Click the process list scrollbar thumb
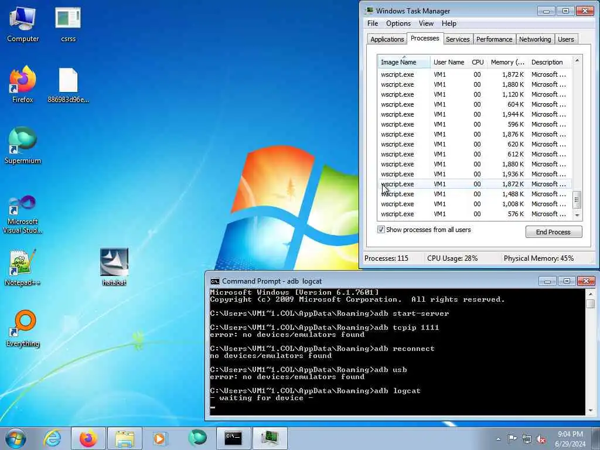The width and height of the screenshot is (600, 450). click(x=577, y=200)
